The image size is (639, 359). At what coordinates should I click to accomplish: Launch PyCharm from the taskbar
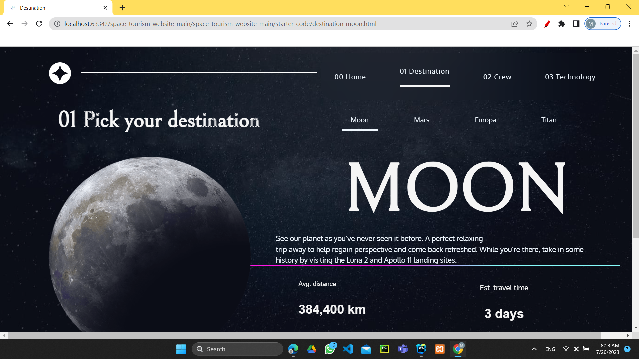pyautogui.click(x=384, y=349)
